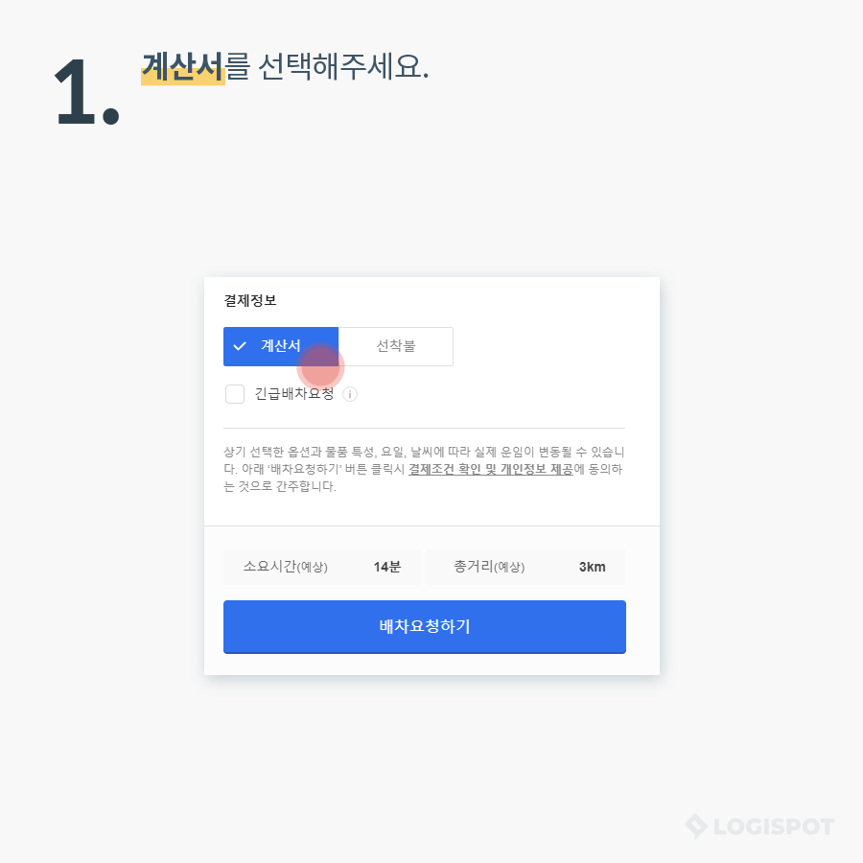The width and height of the screenshot is (863, 863).
Task: Enable the 긴급배차요청 checkbox
Action: 235,394
